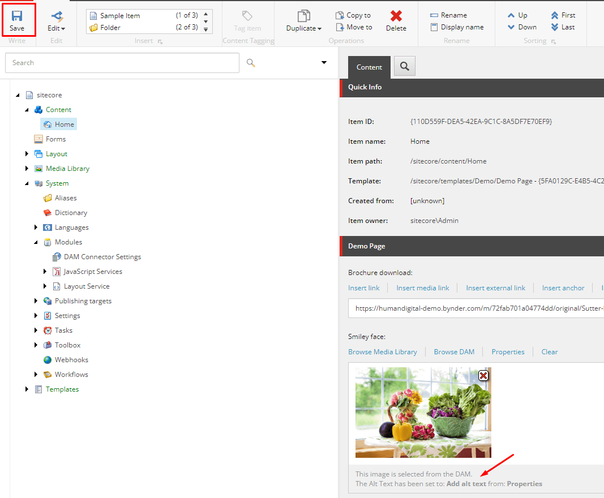Switch to the Content tab
The image size is (604, 498).
(x=369, y=67)
